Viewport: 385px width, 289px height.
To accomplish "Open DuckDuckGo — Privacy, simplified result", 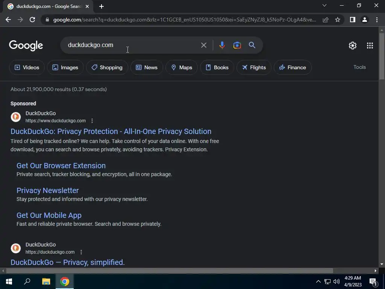I will (68, 262).
